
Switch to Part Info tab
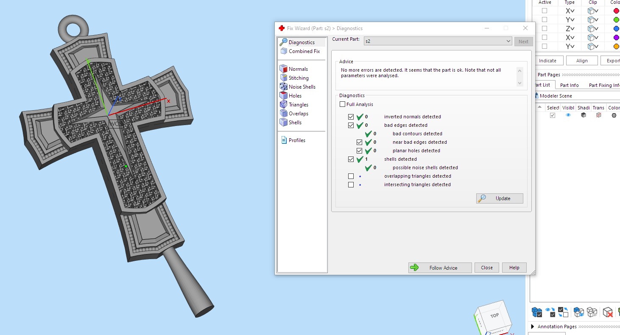(x=569, y=85)
